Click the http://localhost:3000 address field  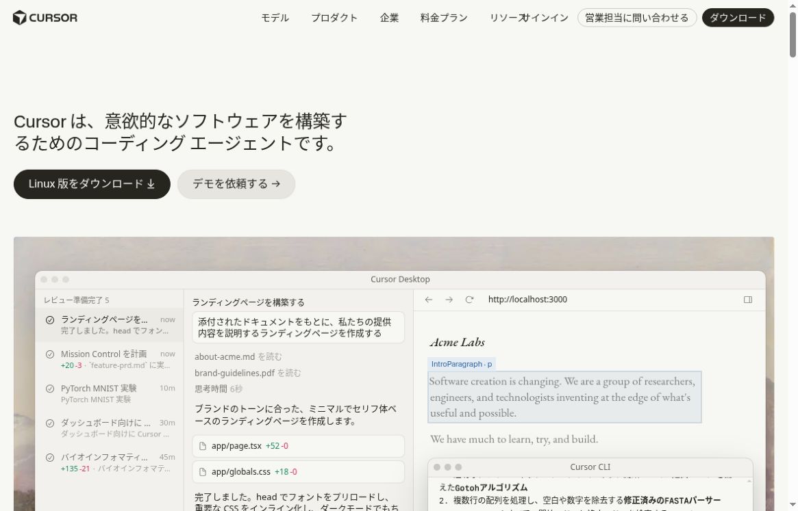[527, 300]
